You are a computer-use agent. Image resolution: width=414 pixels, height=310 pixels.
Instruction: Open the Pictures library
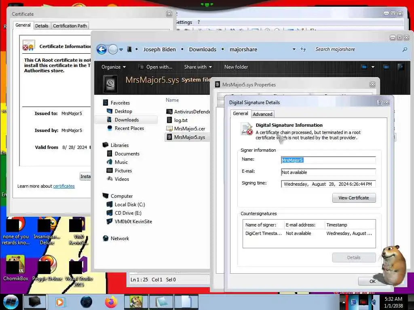[x=123, y=171]
